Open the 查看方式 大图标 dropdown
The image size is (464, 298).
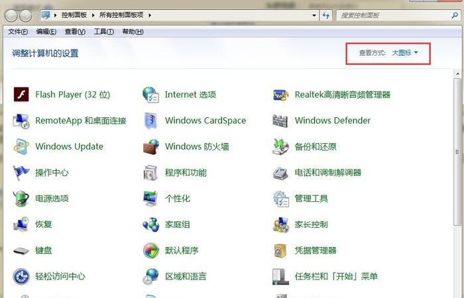coord(405,53)
